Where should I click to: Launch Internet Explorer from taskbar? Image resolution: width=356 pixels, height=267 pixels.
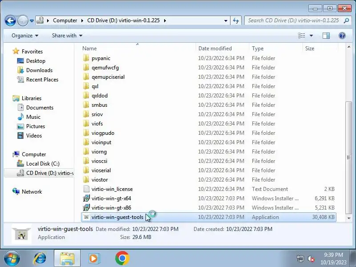coord(40,259)
